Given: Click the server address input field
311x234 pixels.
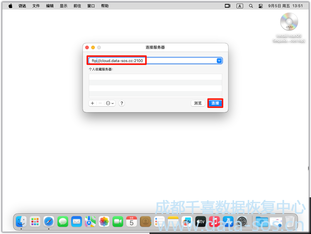Looking at the screenshot, I should click(179, 61).
